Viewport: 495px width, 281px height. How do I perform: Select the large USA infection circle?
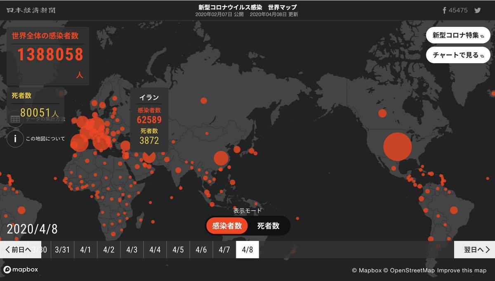coord(398,147)
